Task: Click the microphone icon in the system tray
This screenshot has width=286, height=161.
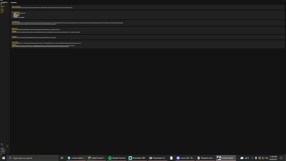Action: [x=256, y=158]
